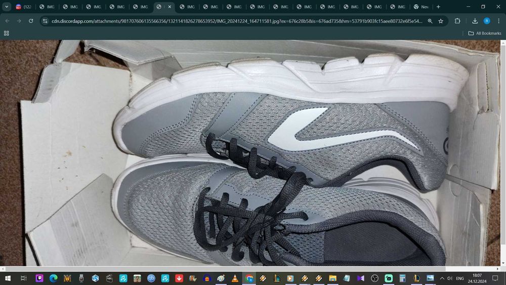Open the volume control in tray
Screen dimensions: 506x285
coord(450,278)
